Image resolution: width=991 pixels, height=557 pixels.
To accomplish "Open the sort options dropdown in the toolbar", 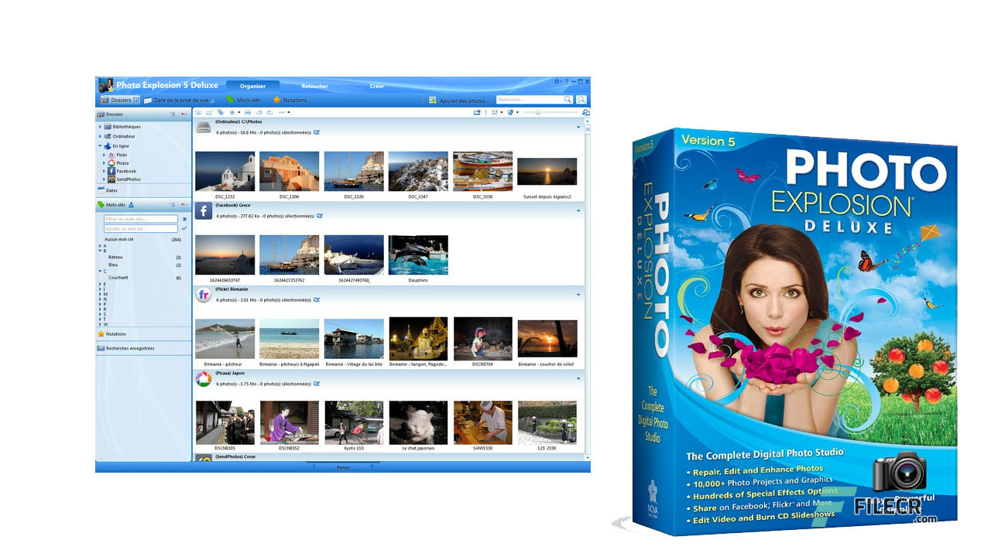I will click(x=498, y=112).
